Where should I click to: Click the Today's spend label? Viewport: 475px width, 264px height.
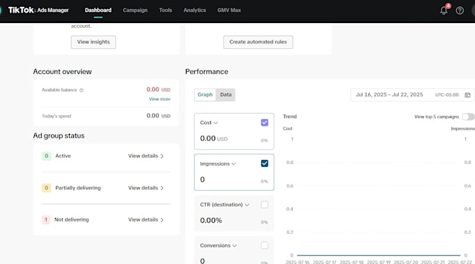57,116
